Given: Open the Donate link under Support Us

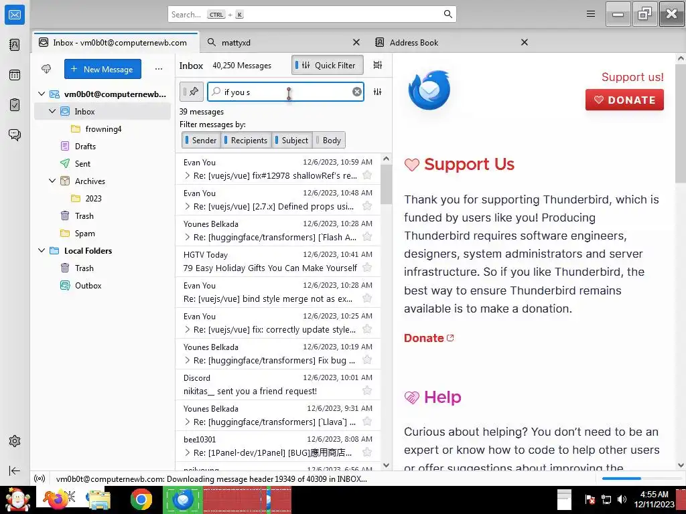Looking at the screenshot, I should coord(429,338).
